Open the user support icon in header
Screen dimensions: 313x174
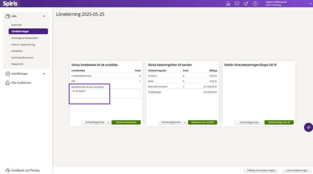pyautogui.click(x=228, y=4)
